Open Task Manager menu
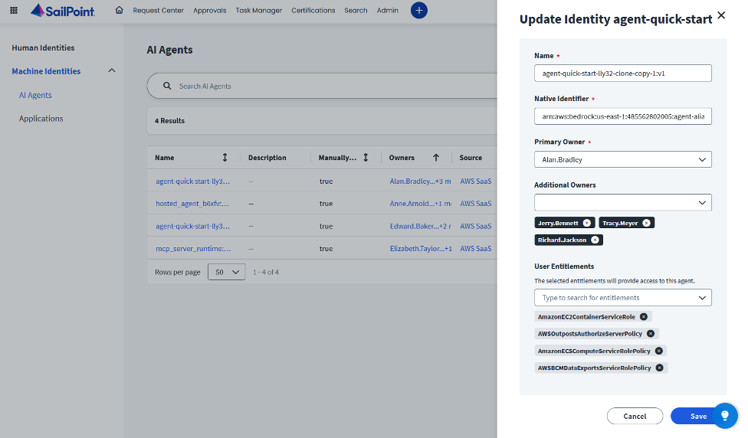The height and width of the screenshot is (438, 748). pyautogui.click(x=258, y=10)
